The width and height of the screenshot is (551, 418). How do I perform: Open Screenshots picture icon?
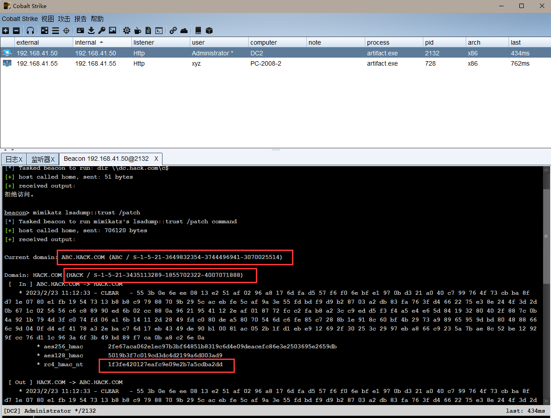click(113, 30)
